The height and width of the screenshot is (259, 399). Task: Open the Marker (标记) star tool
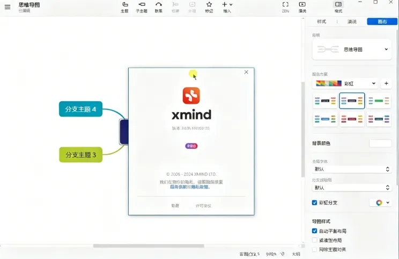pos(209,7)
